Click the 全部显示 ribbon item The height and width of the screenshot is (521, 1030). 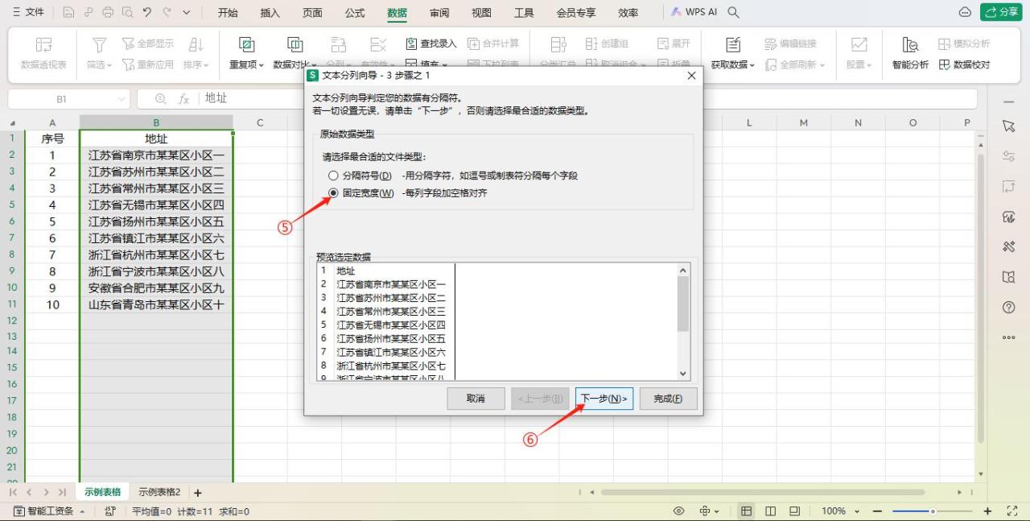point(148,43)
